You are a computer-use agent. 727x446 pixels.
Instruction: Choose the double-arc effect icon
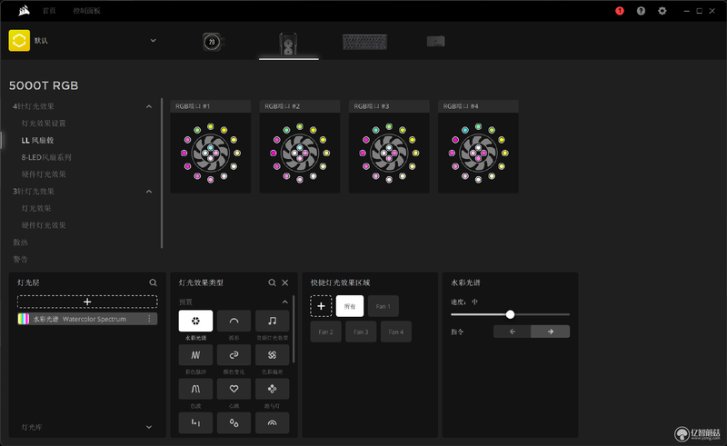pos(272,422)
